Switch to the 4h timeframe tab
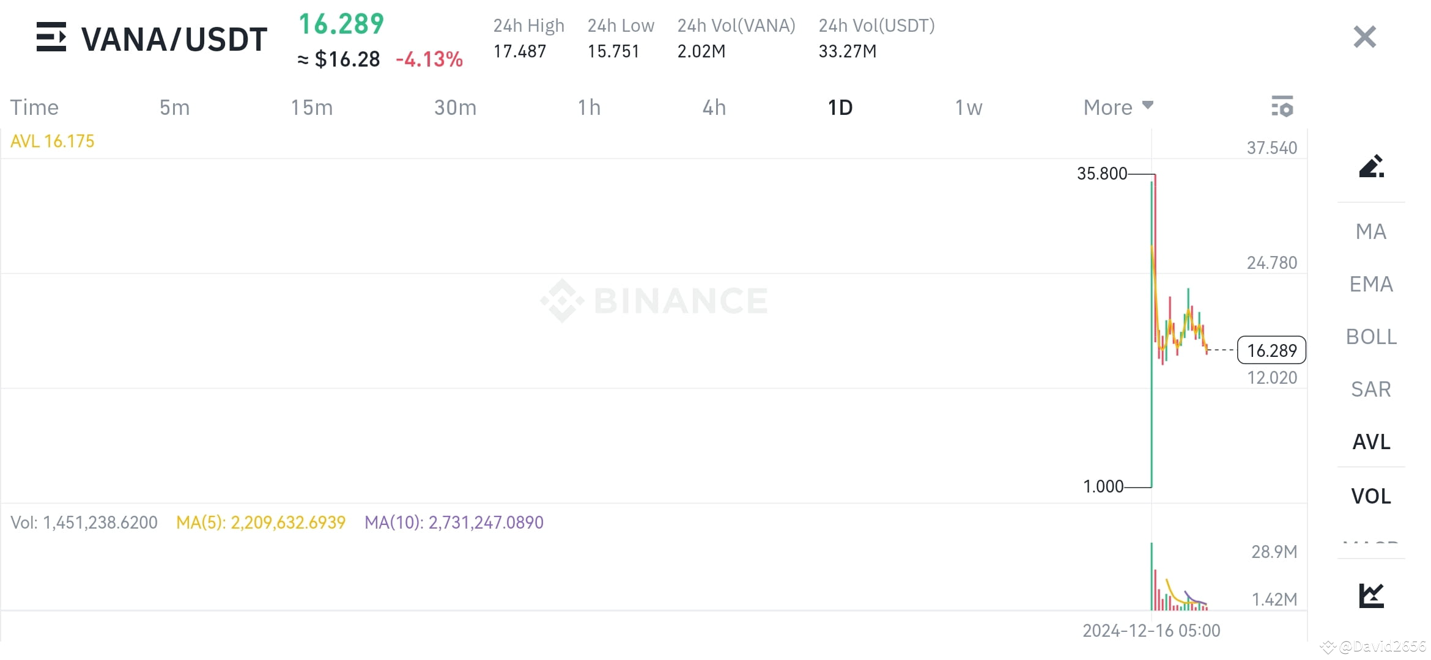Viewport: 1431px width, 660px height. tap(713, 106)
